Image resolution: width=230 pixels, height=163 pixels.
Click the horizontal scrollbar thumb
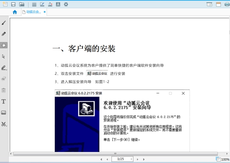pyautogui.click(x=115, y=154)
